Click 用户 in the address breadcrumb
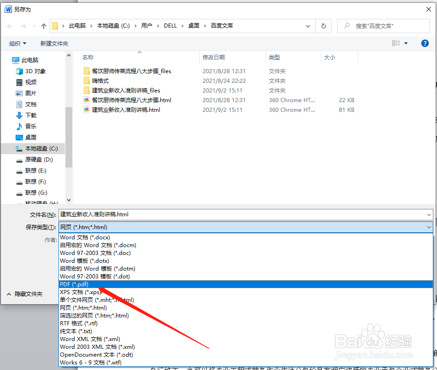The width and height of the screenshot is (437, 370). [x=146, y=26]
